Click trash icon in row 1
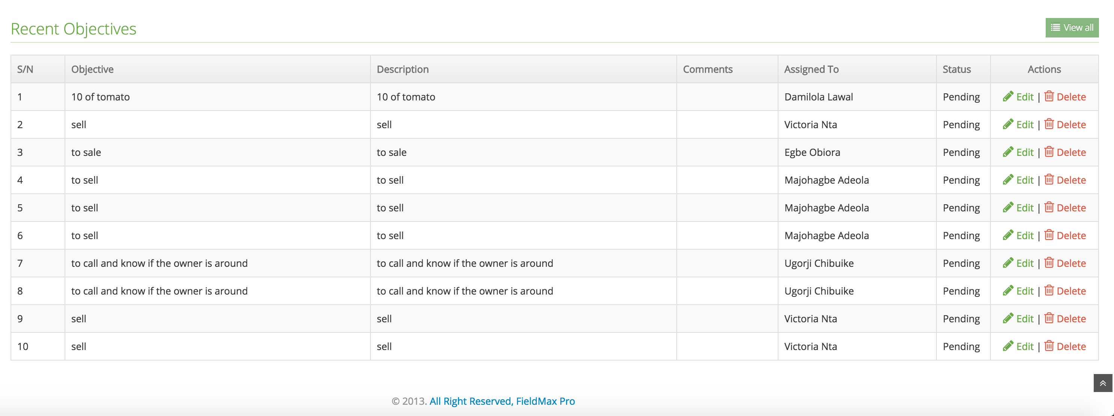Viewport: 1114px width, 416px height. click(x=1049, y=96)
